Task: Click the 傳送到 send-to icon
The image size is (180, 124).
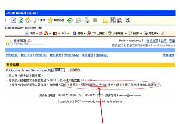Action: 150,33
